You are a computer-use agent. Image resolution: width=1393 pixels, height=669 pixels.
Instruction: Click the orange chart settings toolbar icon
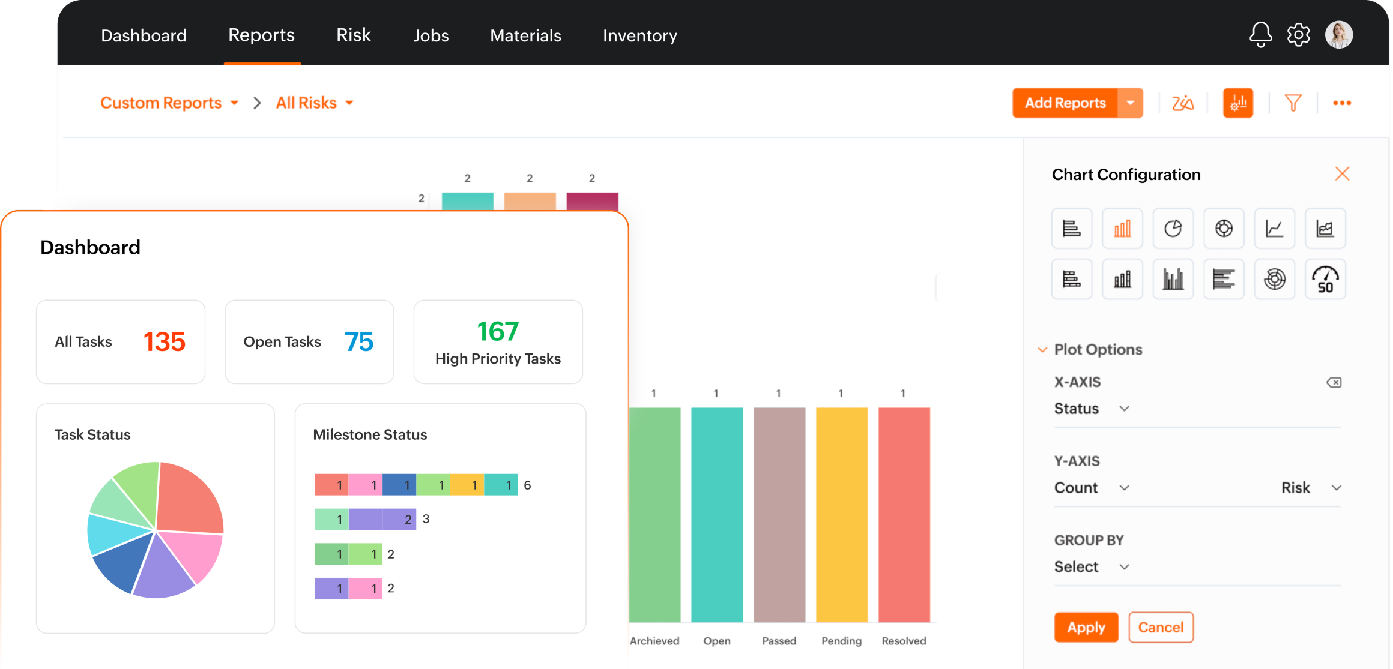tap(1238, 103)
